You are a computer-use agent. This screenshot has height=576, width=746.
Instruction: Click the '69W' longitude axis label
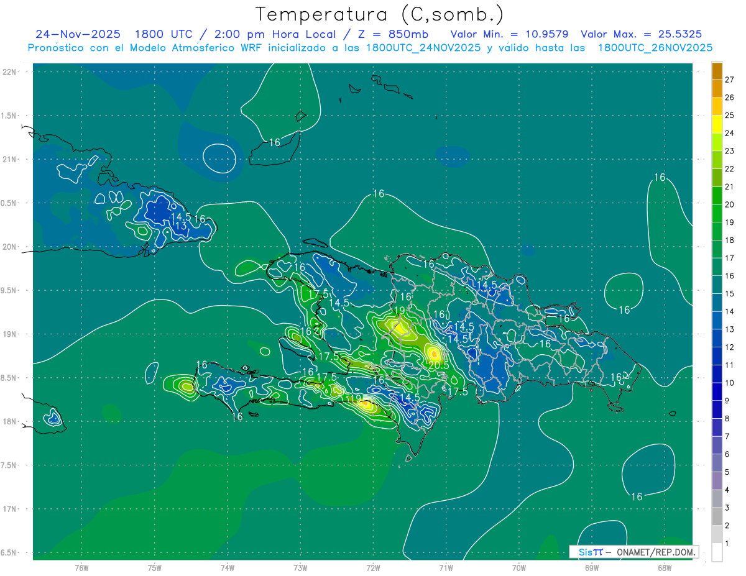(592, 567)
